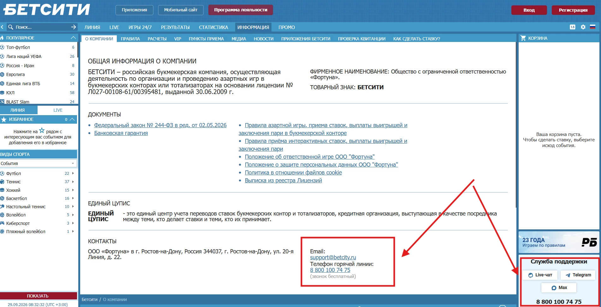
Task: Open the support@betcity.ru email link
Action: click(333, 257)
